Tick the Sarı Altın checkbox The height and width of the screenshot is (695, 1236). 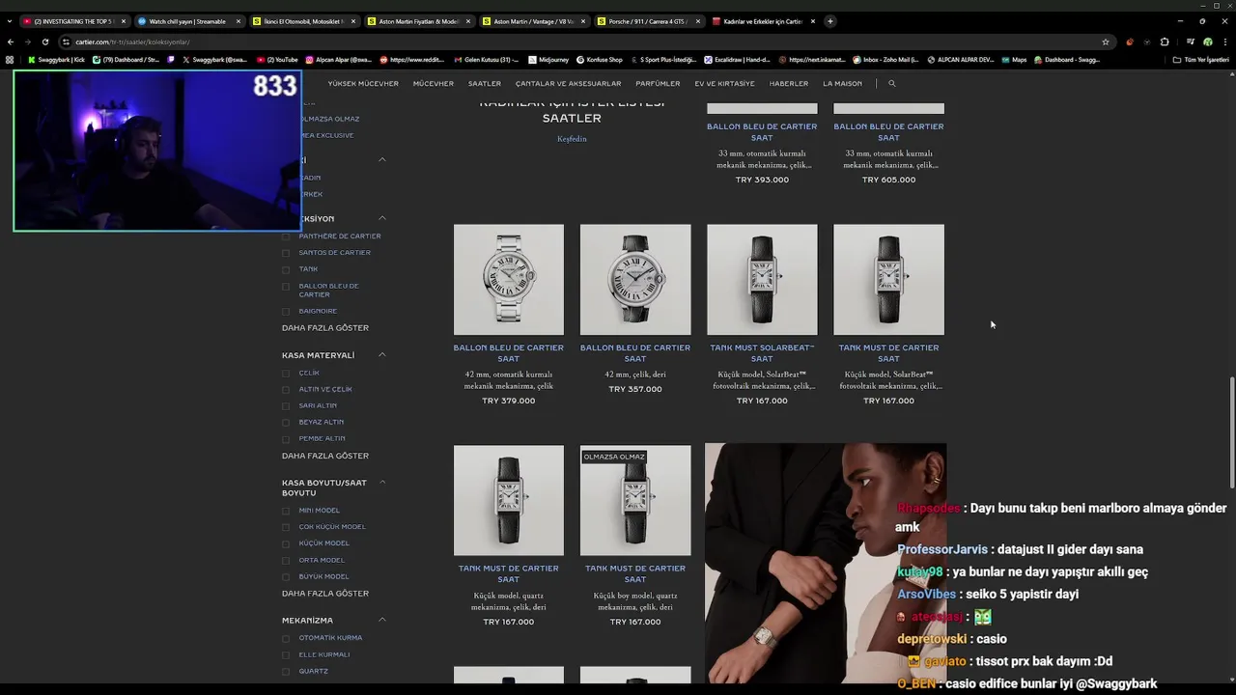point(286,406)
